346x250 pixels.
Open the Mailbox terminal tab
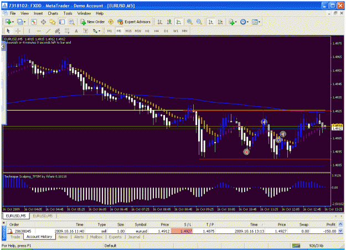coord(96,237)
